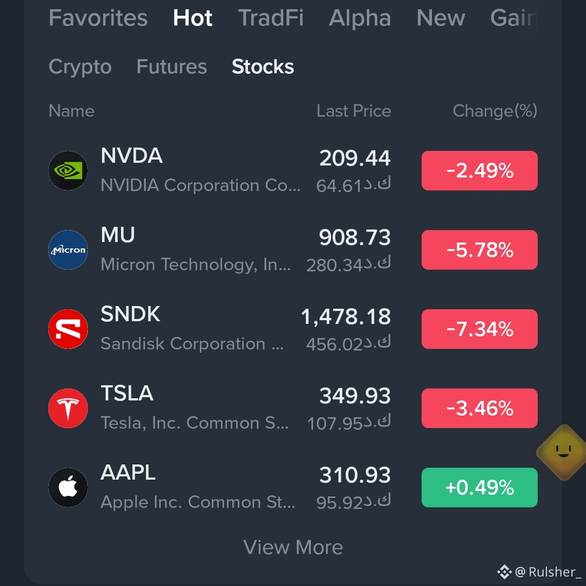Open the NVIDIA logo icon
The height and width of the screenshot is (586, 586).
point(68,171)
